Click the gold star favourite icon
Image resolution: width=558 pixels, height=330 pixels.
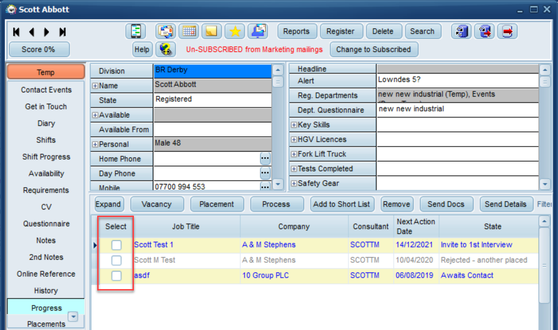coord(235,31)
